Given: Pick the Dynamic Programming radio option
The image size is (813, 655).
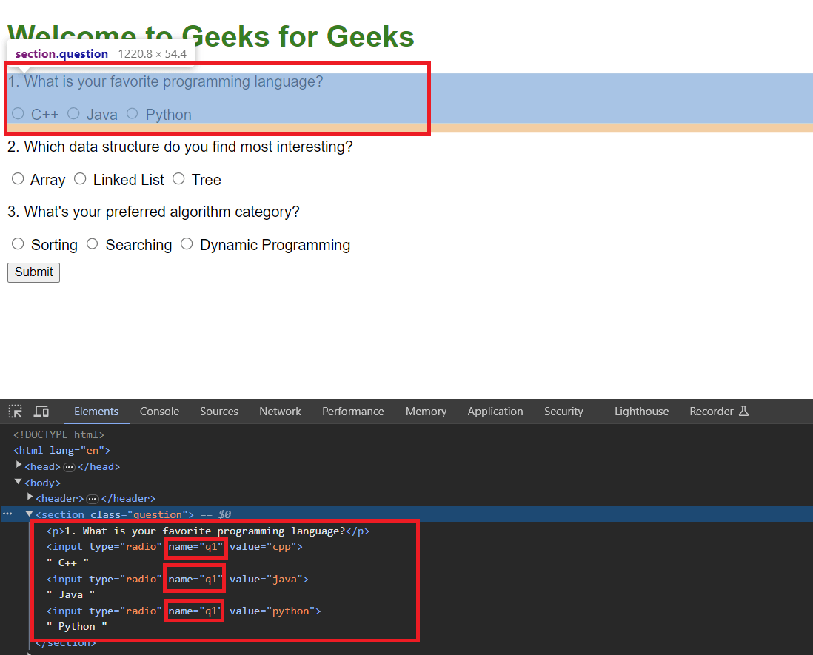Looking at the screenshot, I should (x=187, y=243).
